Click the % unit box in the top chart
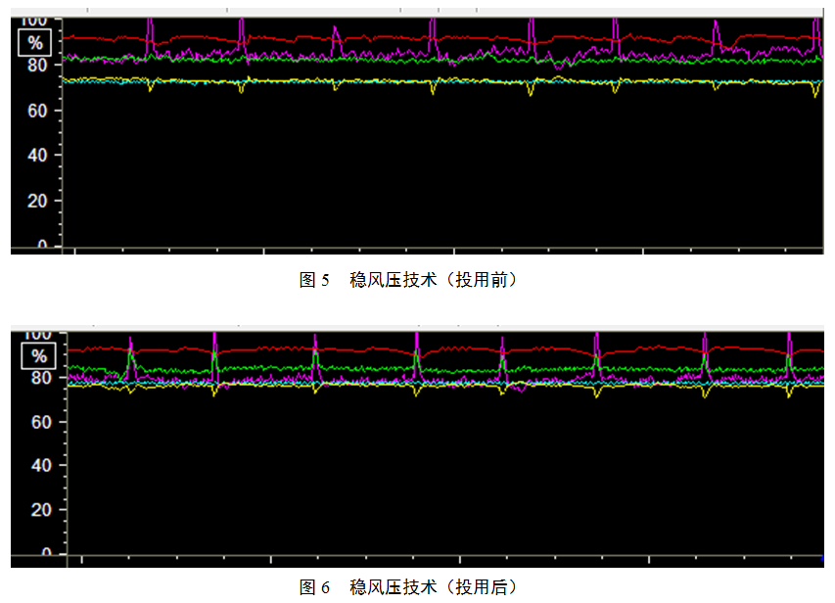Viewport: 835px width, 603px height. click(35, 43)
